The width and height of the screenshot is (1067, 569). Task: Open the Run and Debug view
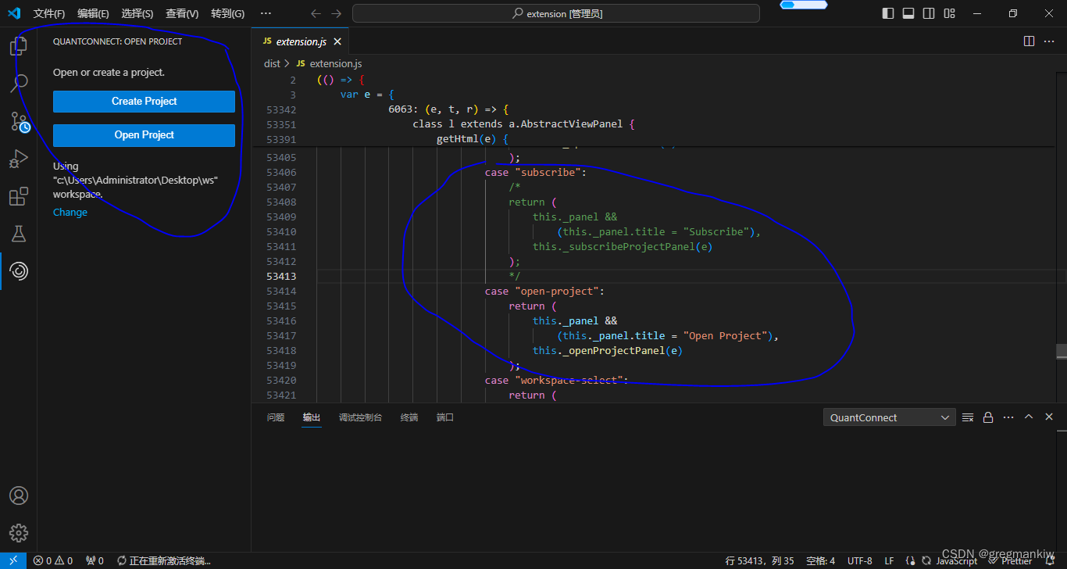click(x=19, y=159)
